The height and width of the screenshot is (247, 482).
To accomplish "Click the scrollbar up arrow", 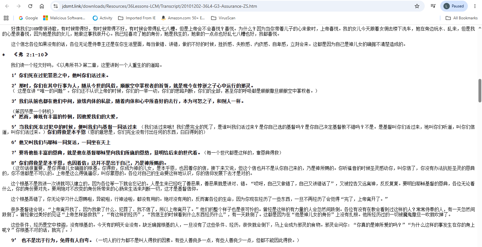I will coord(480,27).
